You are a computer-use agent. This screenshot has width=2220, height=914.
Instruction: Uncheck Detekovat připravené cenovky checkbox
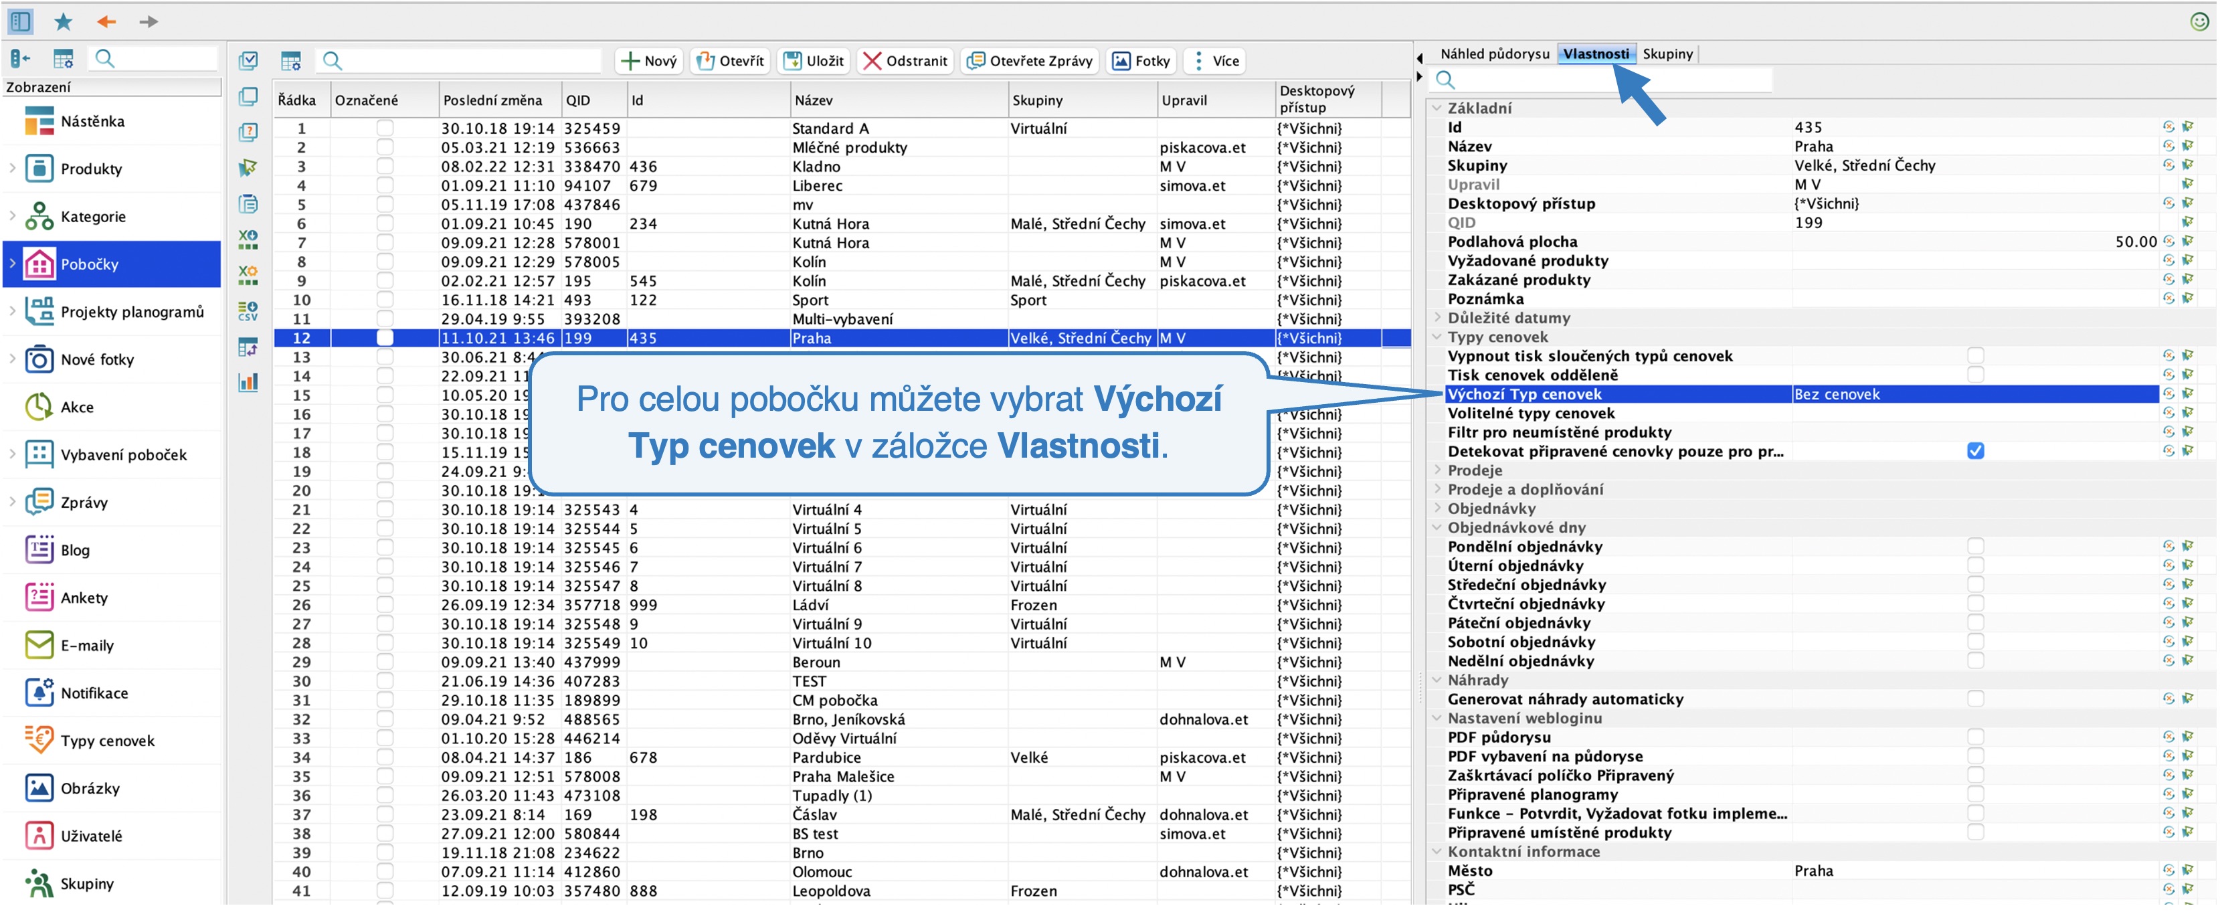tap(1975, 452)
